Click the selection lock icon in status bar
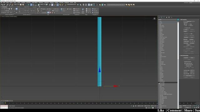Screen dimensions: 200x112 coord(133,106)
